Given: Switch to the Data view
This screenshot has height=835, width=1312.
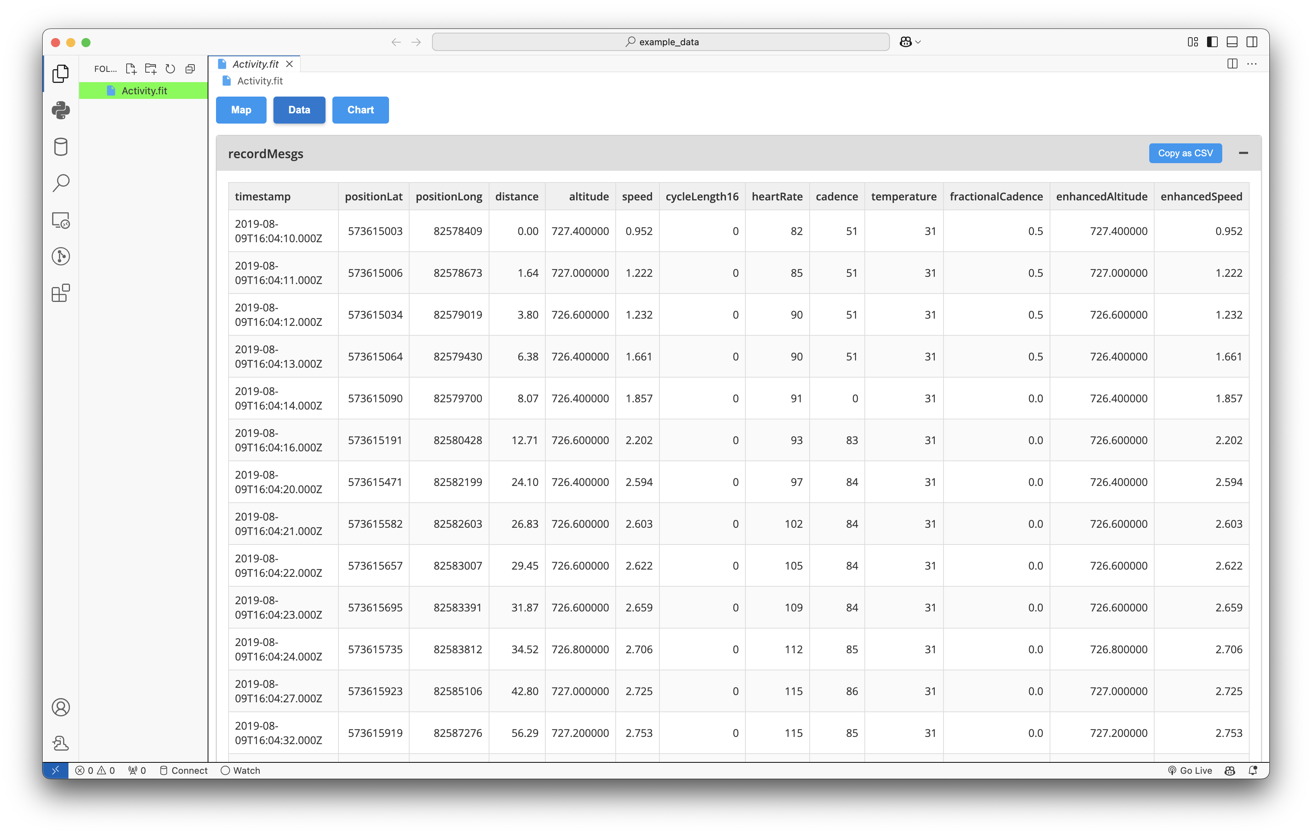Looking at the screenshot, I should pos(299,110).
